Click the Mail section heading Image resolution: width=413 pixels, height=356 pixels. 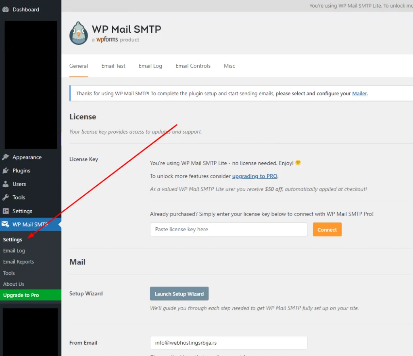click(77, 262)
